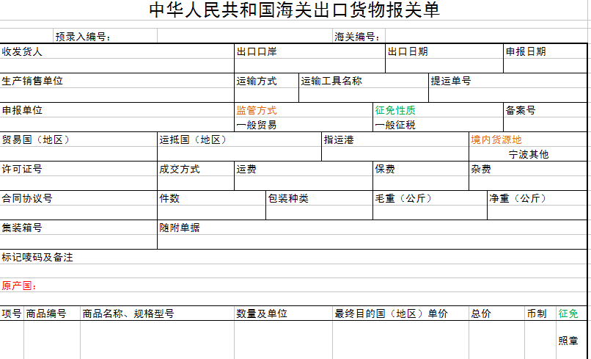This screenshot has height=359, width=591.
Task: Click the 杂费 cell
Action: [x=528, y=169]
